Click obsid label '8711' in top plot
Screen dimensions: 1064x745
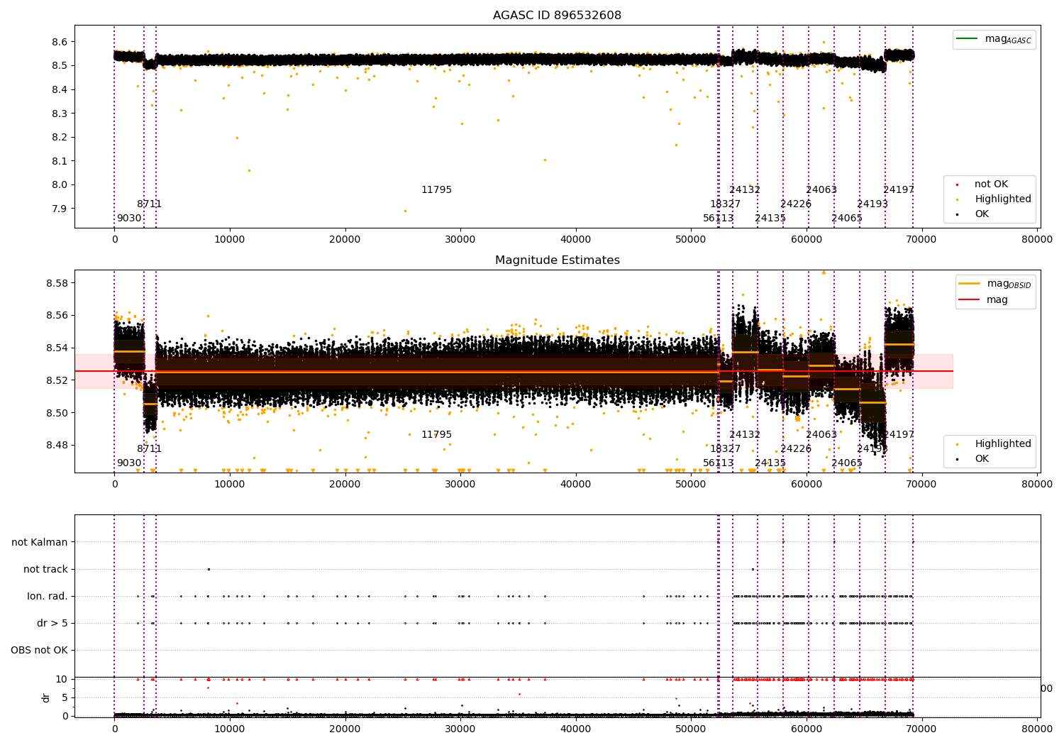point(150,204)
